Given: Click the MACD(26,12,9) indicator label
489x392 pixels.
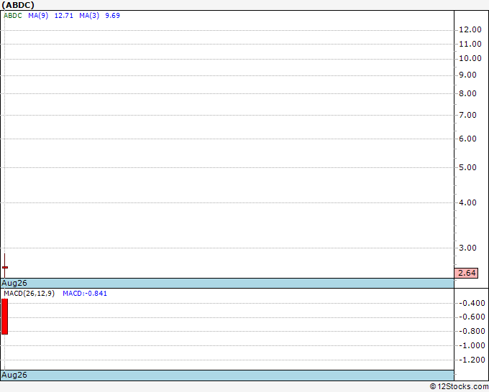Looking at the screenshot, I should coord(29,294).
